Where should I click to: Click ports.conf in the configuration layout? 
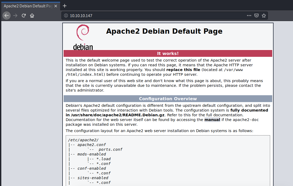point(110,149)
